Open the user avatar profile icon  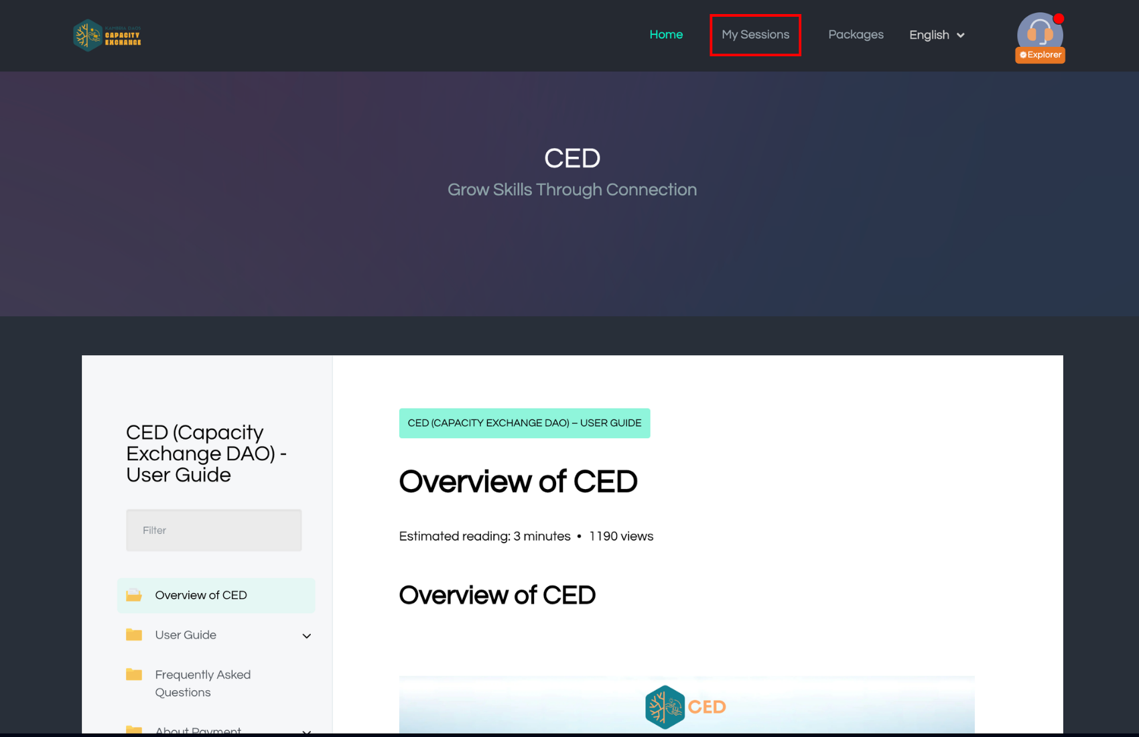(x=1039, y=31)
